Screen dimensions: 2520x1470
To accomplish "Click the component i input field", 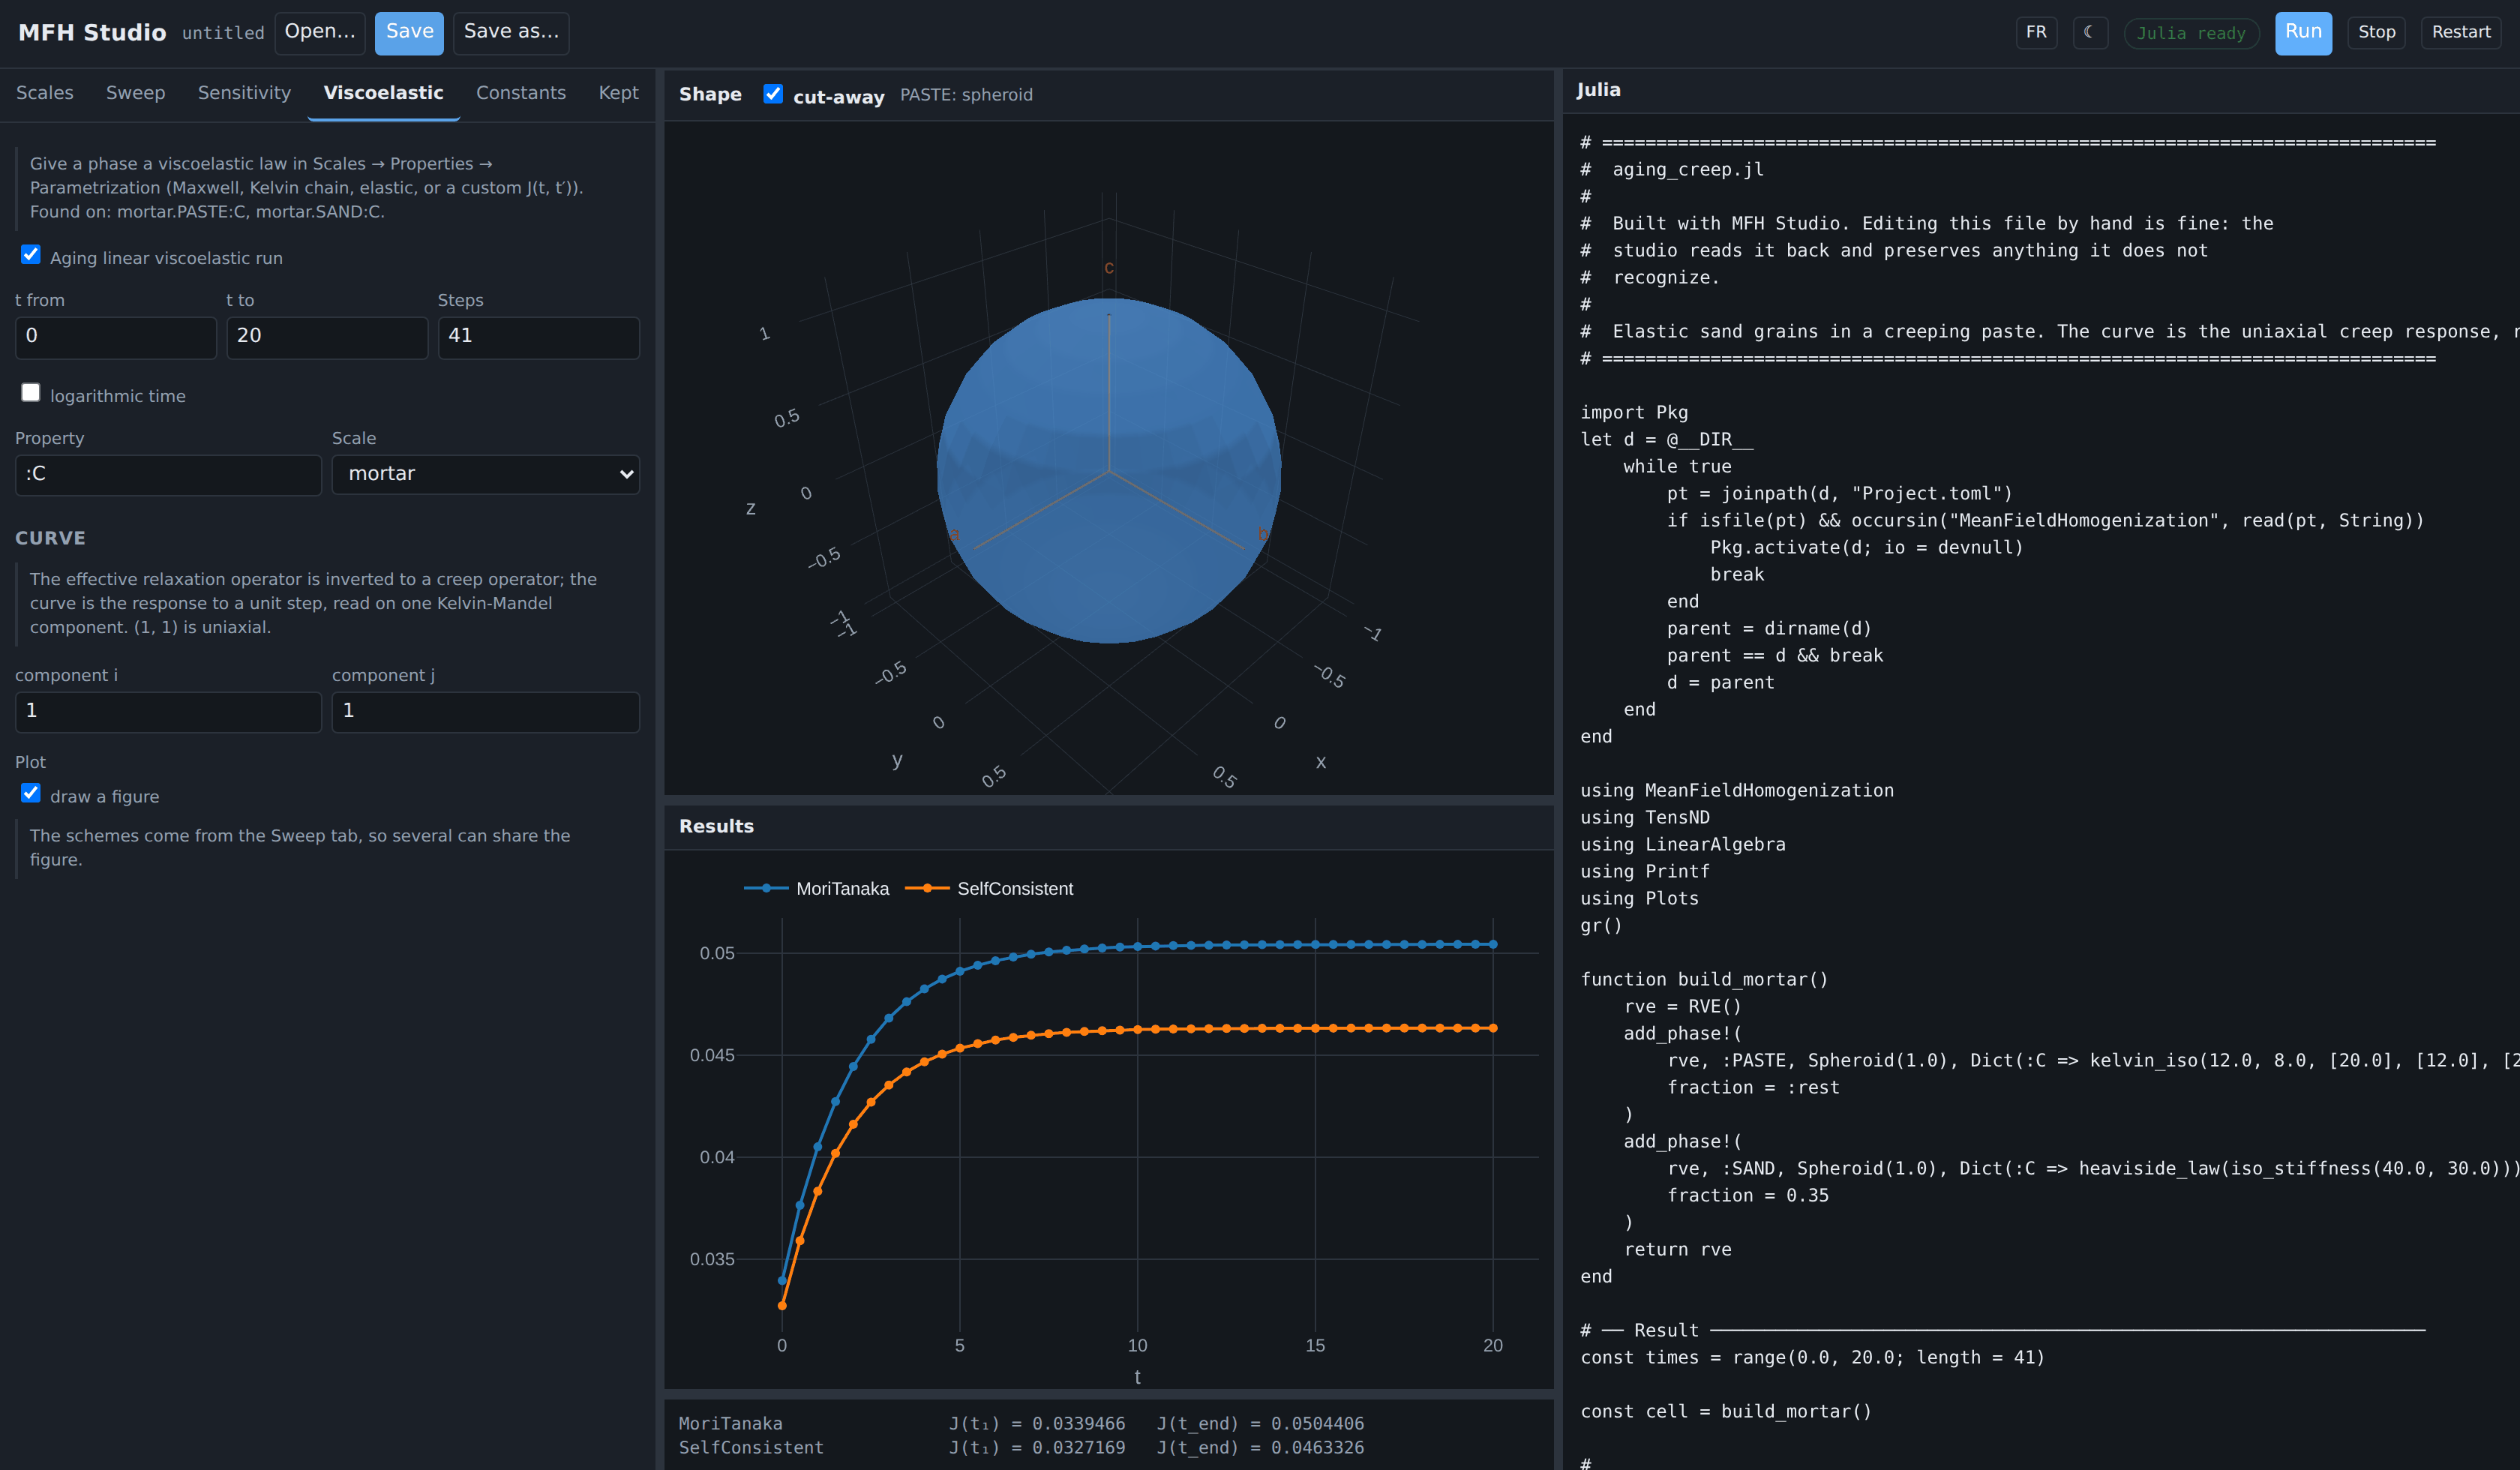I will coord(168,712).
